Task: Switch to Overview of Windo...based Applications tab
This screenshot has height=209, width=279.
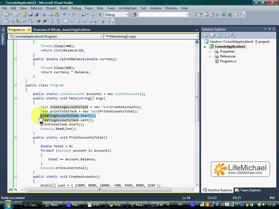Action: 62,30
